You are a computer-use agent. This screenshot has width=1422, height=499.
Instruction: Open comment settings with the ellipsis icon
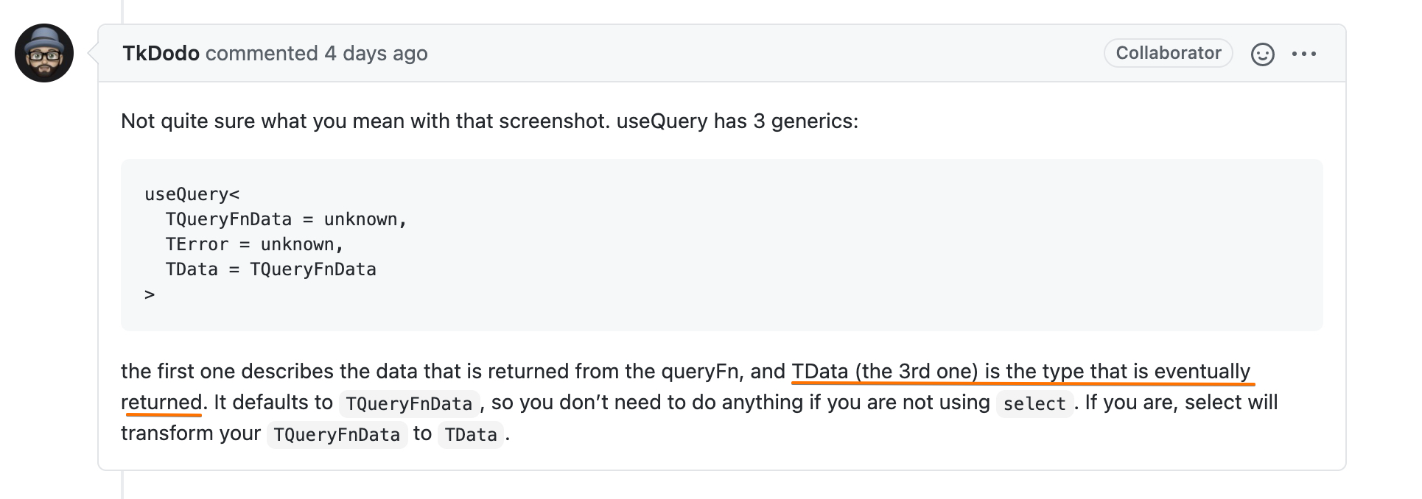click(x=1306, y=54)
